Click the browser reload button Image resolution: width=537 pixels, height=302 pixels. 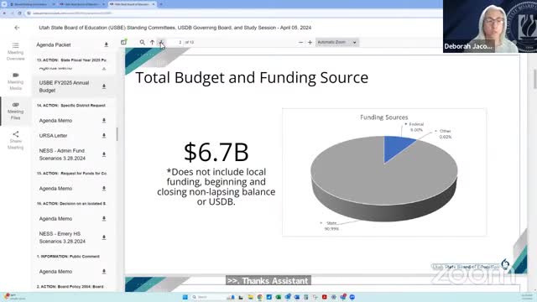pyautogui.click(x=19, y=13)
